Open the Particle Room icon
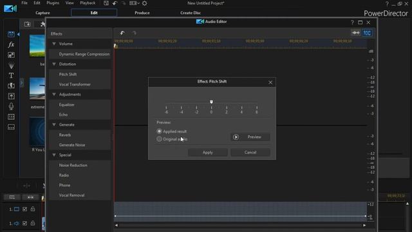The width and height of the screenshot is (412, 232). pos(11,65)
